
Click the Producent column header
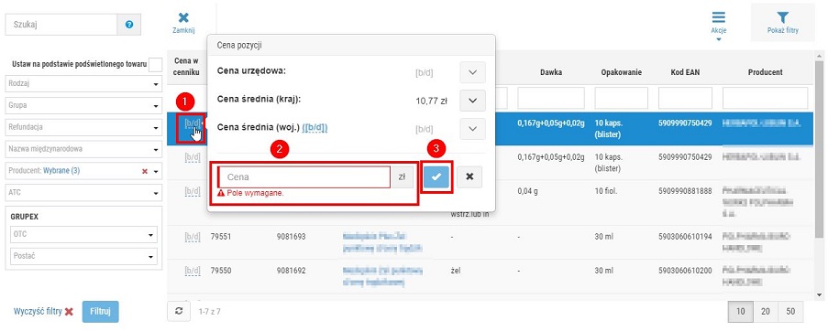coord(765,72)
